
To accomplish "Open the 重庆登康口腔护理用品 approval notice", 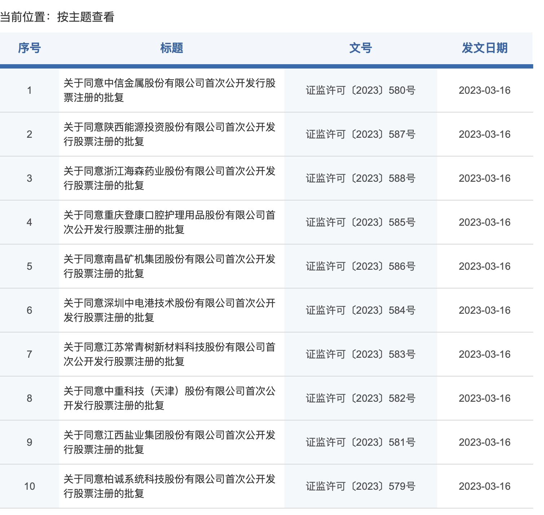I will point(170,222).
